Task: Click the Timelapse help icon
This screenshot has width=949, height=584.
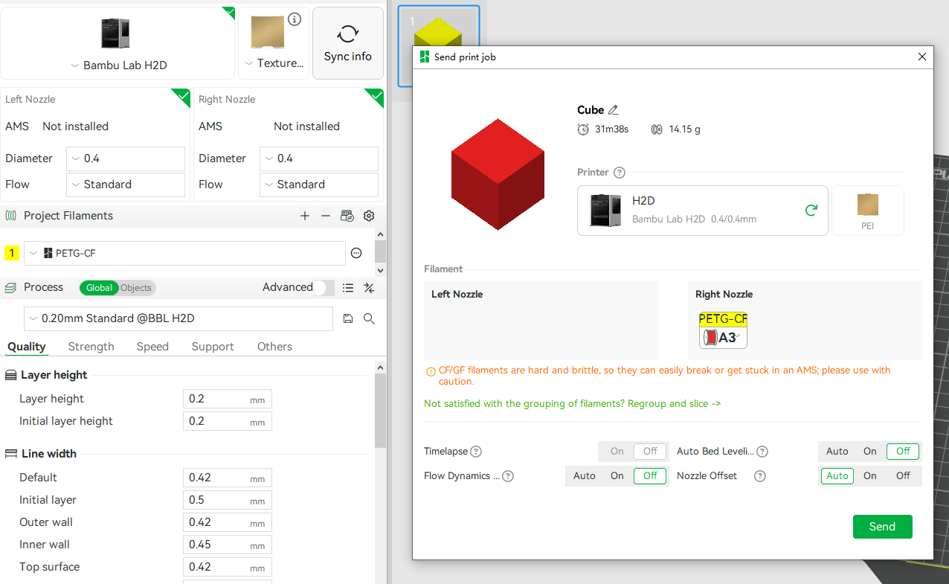Action: coord(476,452)
